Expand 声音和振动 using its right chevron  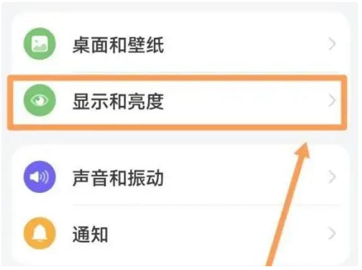click(332, 177)
